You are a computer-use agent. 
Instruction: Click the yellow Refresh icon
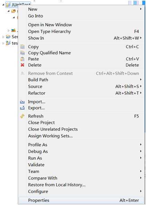pyautogui.click(x=22, y=116)
